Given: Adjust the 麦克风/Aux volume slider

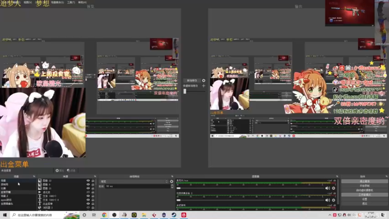Looking at the screenshot, I should pyautogui.click(x=250, y=188).
